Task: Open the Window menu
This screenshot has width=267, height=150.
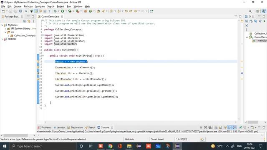Action: point(78,7)
